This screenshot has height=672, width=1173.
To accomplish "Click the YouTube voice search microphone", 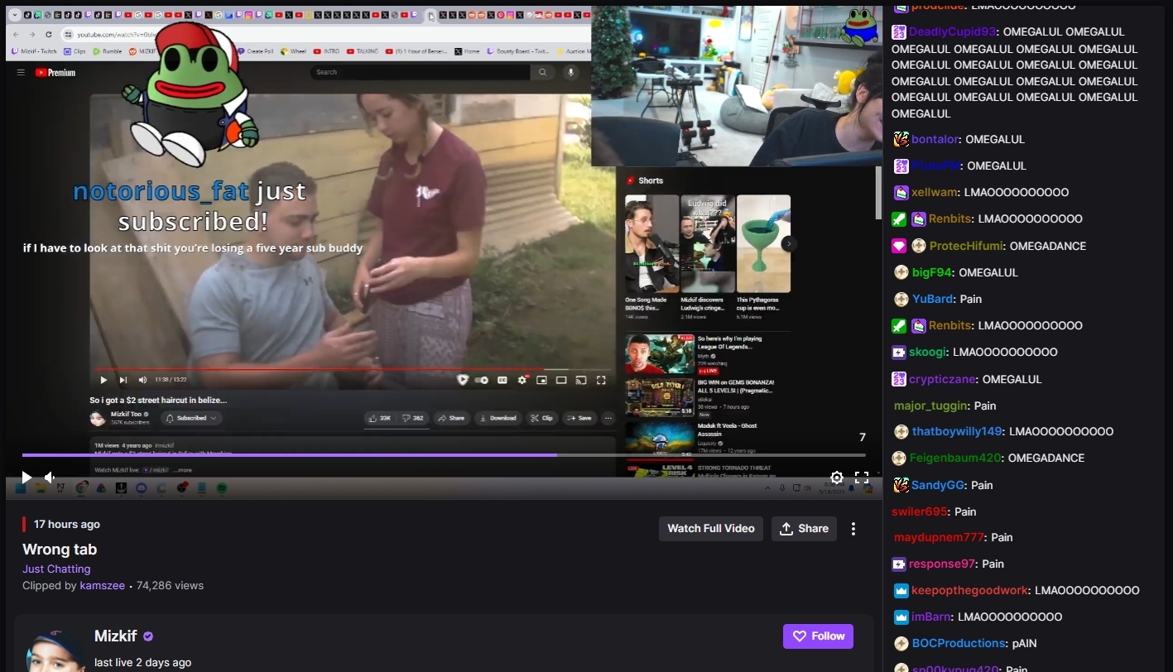I will click(x=570, y=72).
